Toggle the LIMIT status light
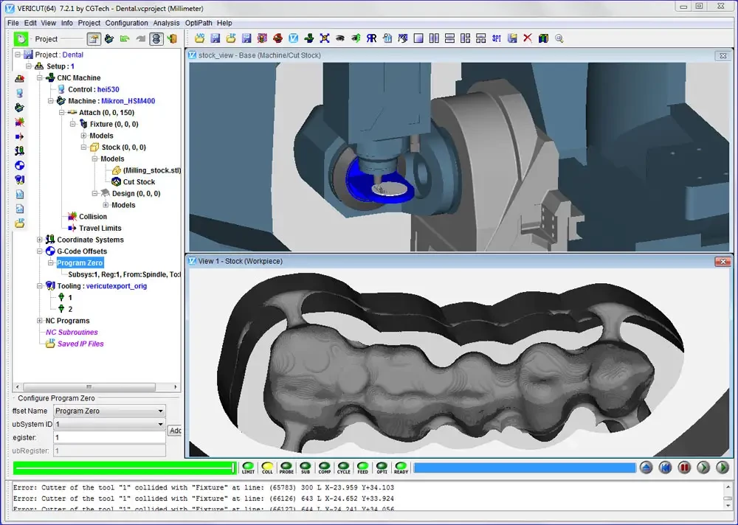738x525 pixels. pos(248,467)
